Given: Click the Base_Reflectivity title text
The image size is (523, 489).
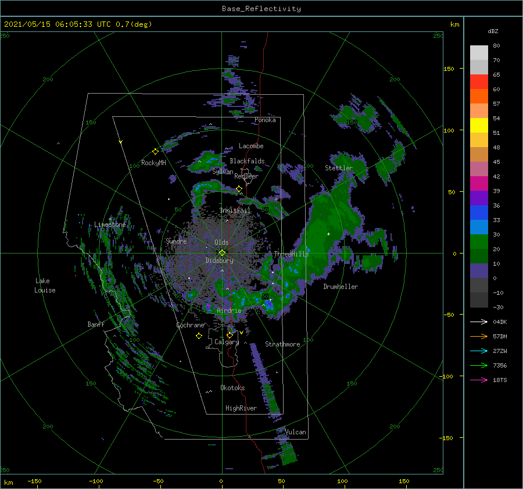Looking at the screenshot, I should [x=261, y=9].
